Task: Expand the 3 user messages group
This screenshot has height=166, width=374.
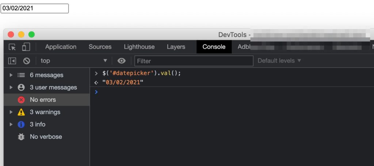Action: tap(11, 87)
